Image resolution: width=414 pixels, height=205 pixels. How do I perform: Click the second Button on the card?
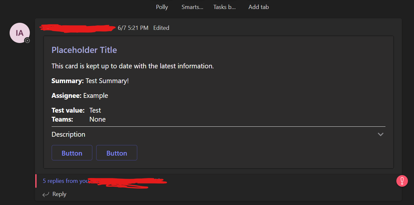tap(116, 153)
